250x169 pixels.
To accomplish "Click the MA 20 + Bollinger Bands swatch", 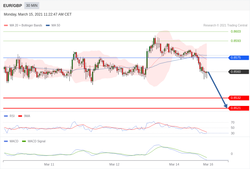I will (x=6, y=26).
